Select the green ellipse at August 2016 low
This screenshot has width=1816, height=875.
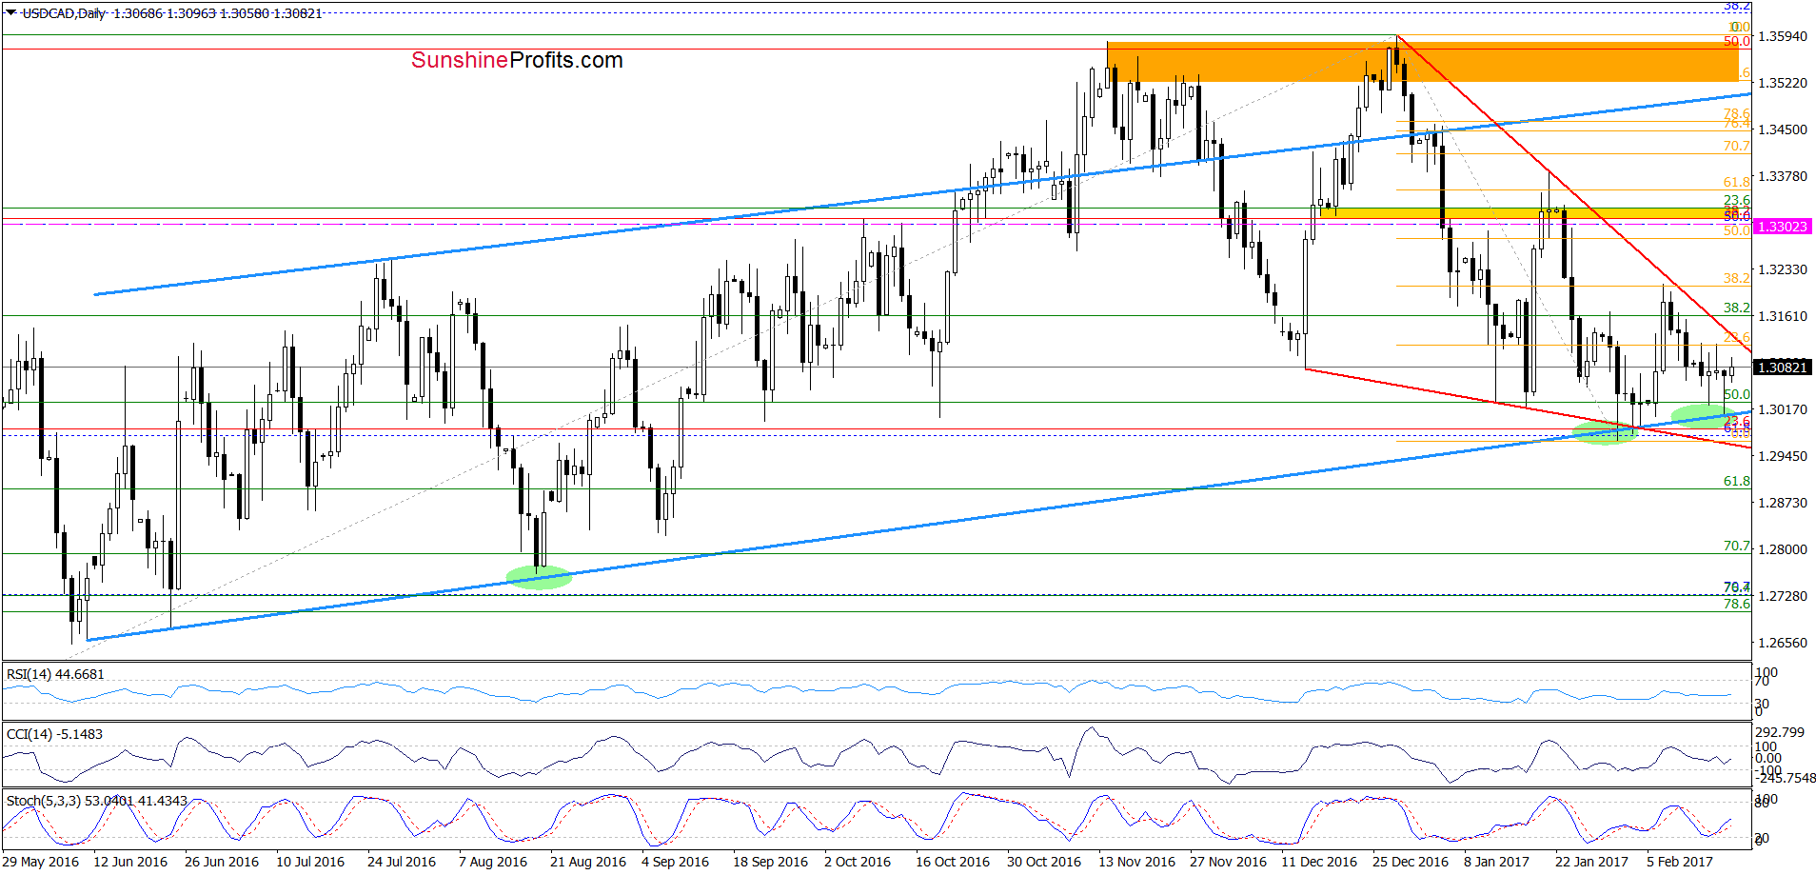[539, 577]
